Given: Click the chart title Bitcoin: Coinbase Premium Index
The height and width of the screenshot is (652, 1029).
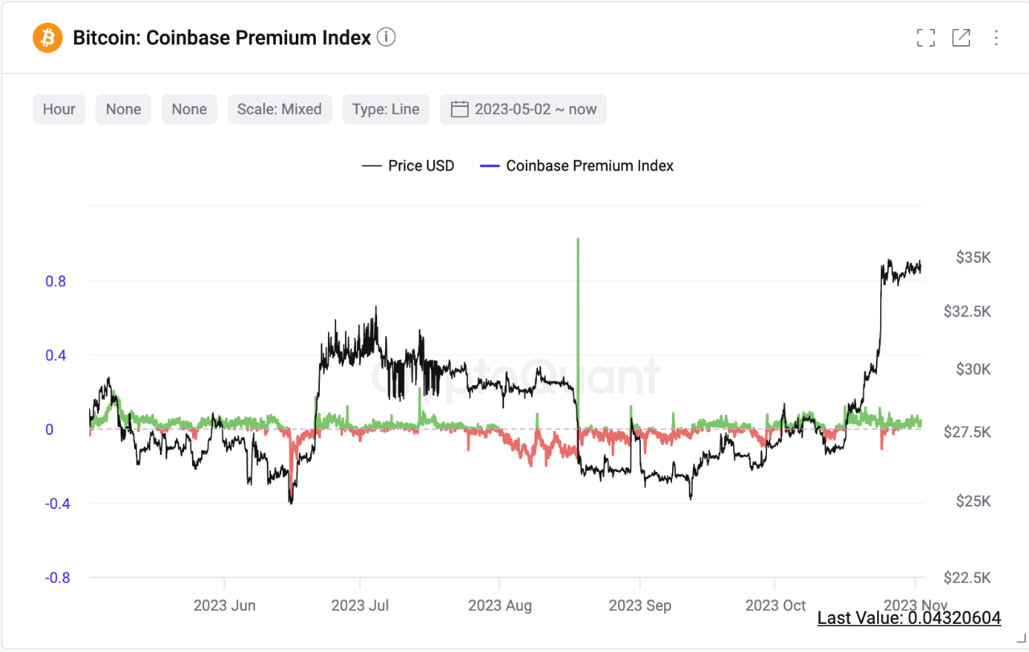Looking at the screenshot, I should click(x=222, y=38).
